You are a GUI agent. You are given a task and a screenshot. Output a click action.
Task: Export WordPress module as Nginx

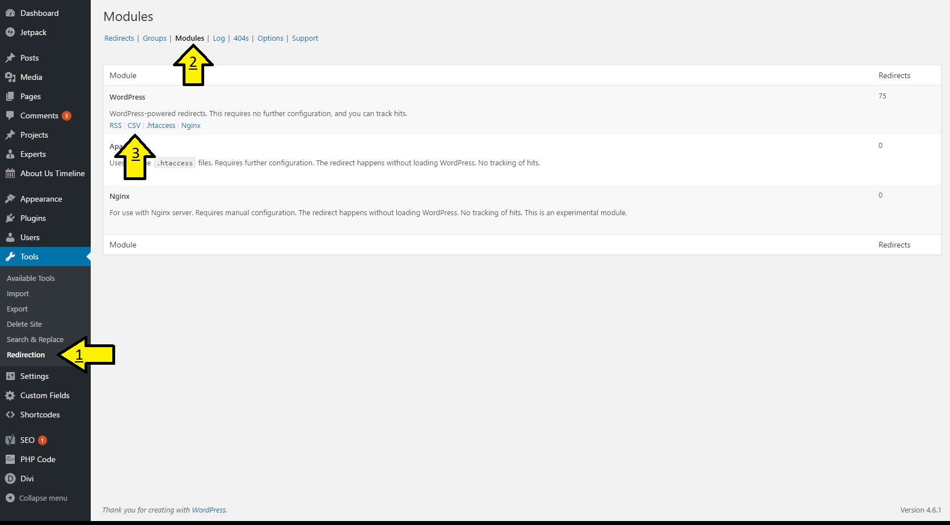point(191,125)
